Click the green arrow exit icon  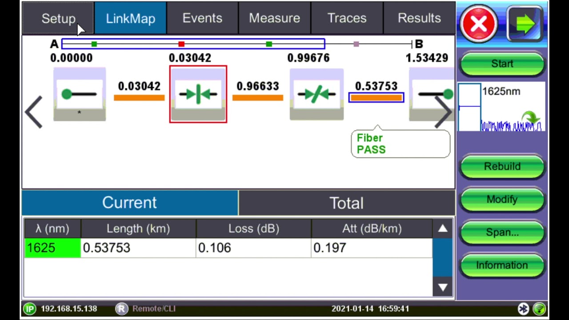tap(525, 24)
